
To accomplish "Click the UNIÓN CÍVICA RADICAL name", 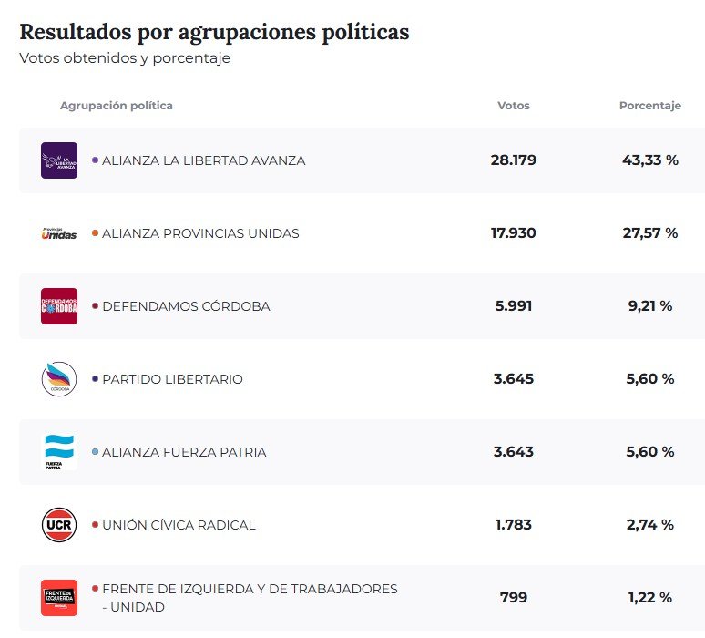I will click(179, 525).
